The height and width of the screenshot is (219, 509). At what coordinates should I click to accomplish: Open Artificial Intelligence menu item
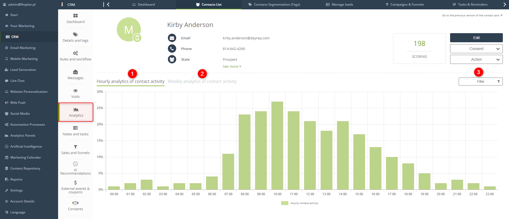[29, 147]
